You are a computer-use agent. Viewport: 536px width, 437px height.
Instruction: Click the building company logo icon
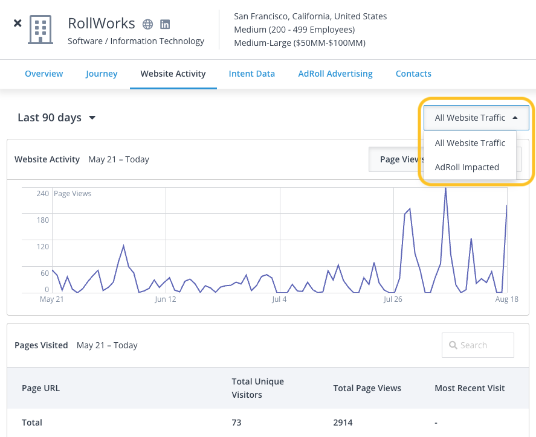click(40, 30)
